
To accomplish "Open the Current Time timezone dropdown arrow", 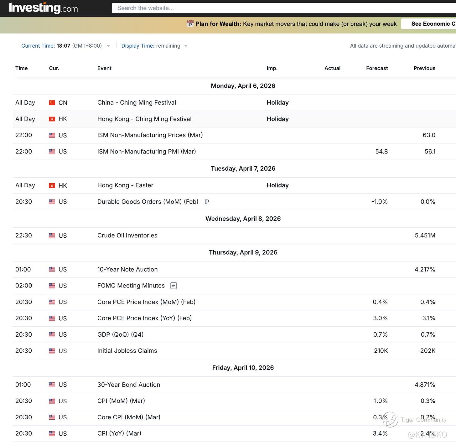I will pos(108,46).
